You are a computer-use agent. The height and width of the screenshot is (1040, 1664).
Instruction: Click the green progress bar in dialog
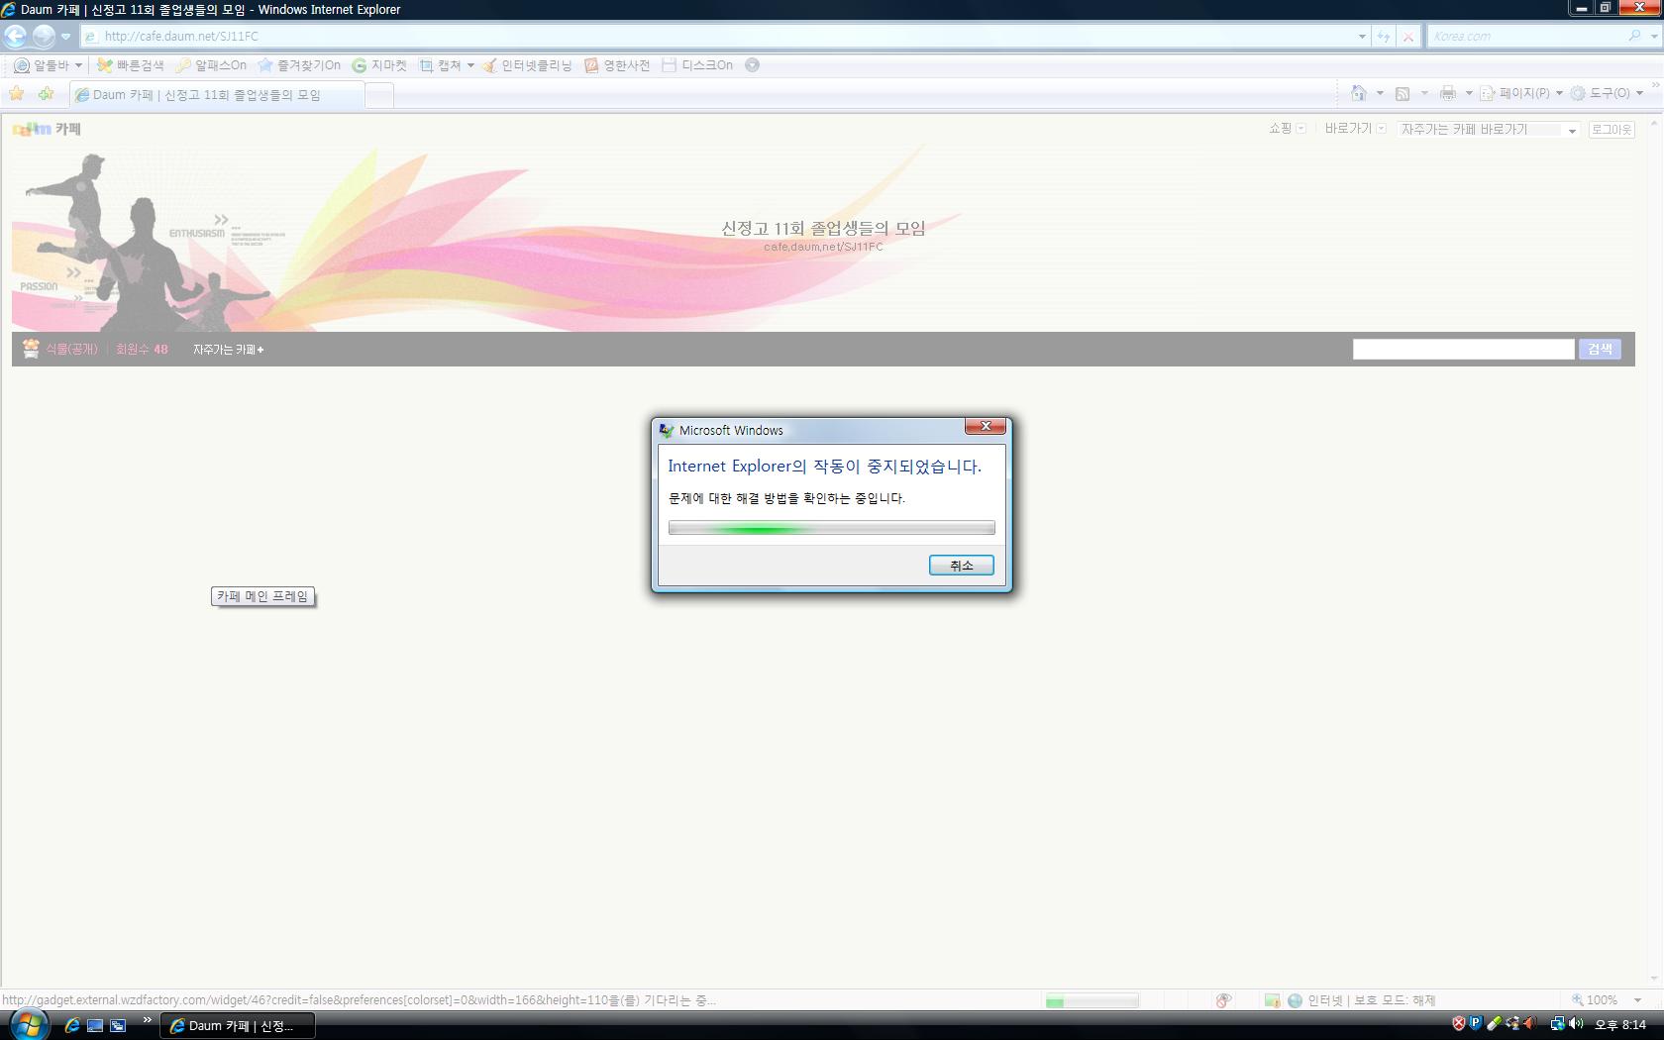point(832,528)
